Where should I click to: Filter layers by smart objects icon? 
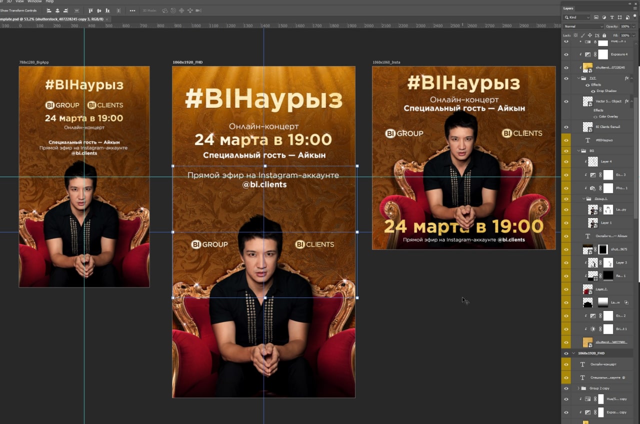point(627,17)
